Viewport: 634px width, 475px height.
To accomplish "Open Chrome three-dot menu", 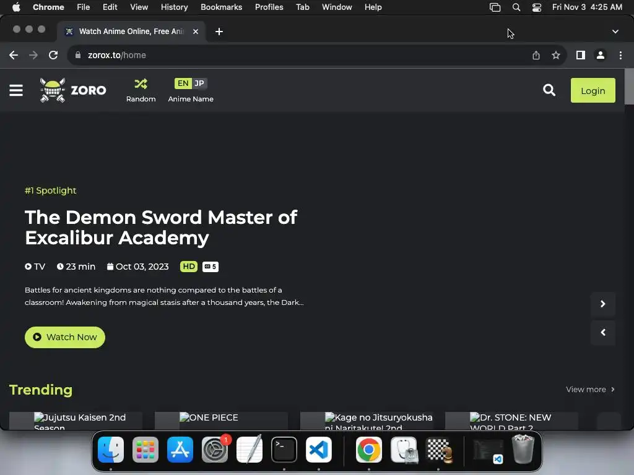I will pos(620,55).
